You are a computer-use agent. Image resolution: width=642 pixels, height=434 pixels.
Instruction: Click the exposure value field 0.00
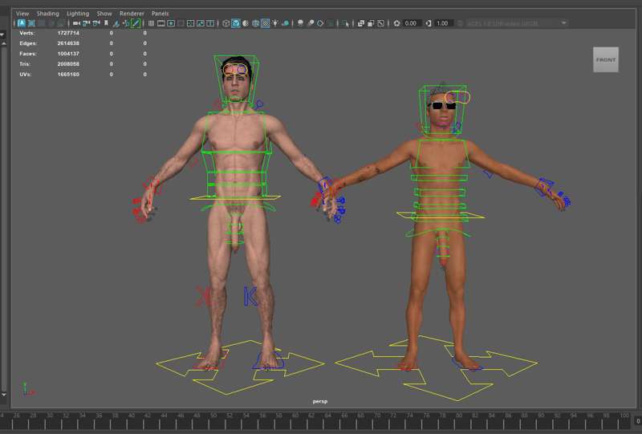click(x=411, y=23)
